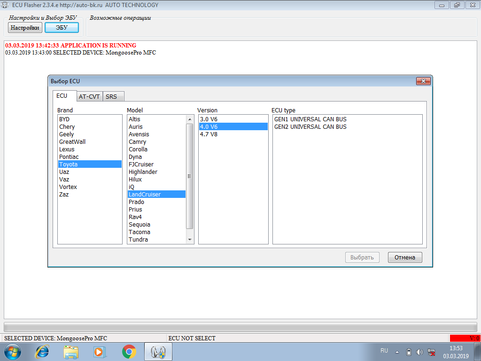481x361 pixels.
Task: Select Tacoma in the Model list
Action: [x=157, y=232]
